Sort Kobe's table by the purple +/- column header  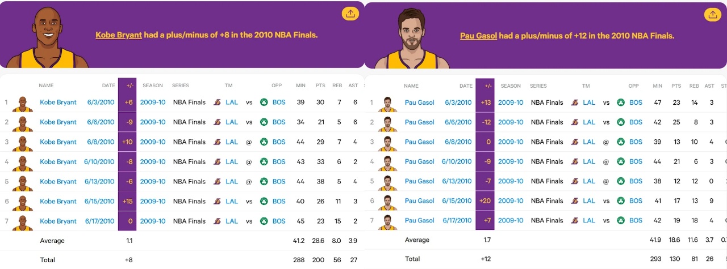point(127,86)
